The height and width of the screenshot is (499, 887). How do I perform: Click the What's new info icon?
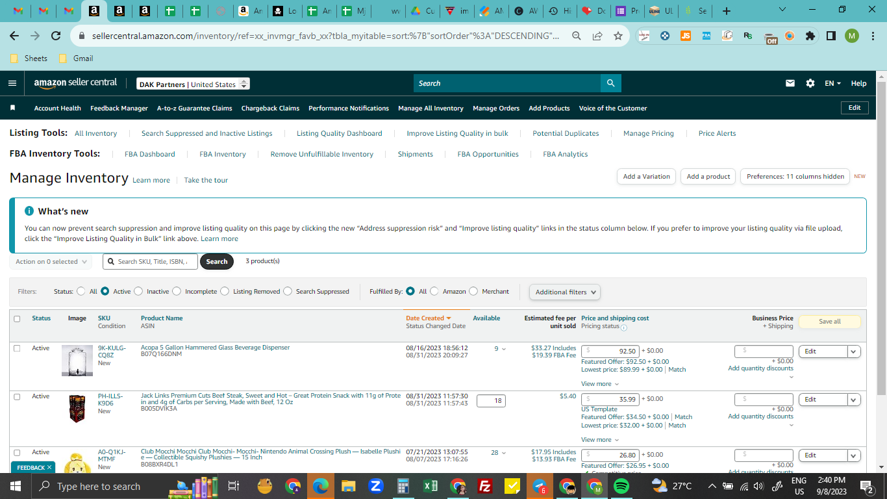pyautogui.click(x=29, y=211)
